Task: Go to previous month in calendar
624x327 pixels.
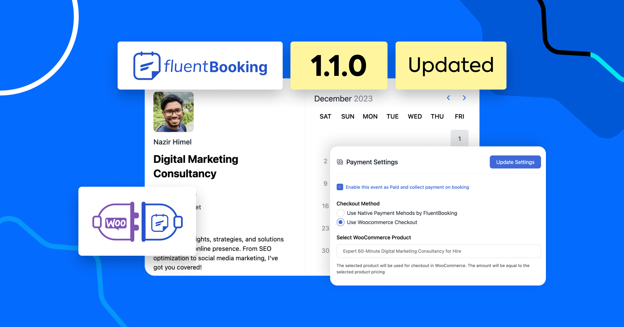Action: pyautogui.click(x=449, y=98)
